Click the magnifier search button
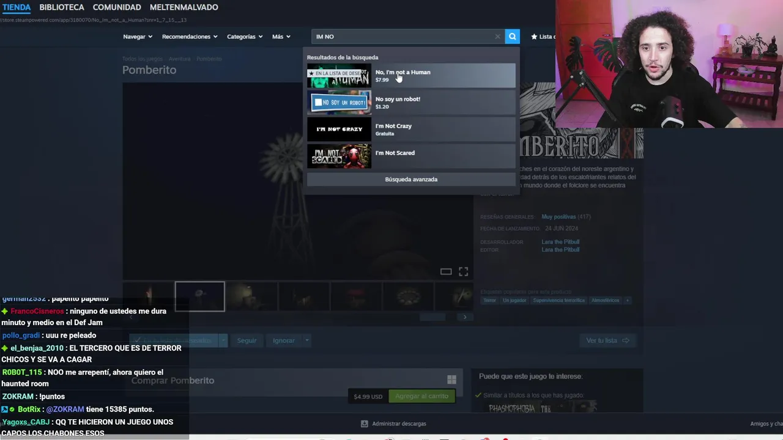The width and height of the screenshot is (783, 440). click(x=512, y=37)
